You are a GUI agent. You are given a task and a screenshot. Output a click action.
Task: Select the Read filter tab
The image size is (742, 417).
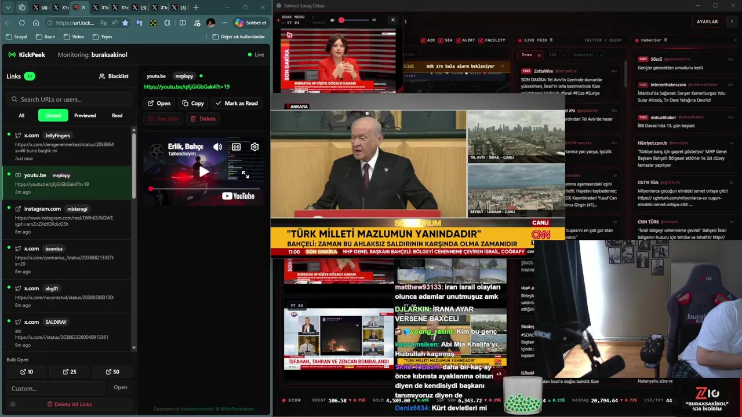[117, 115]
